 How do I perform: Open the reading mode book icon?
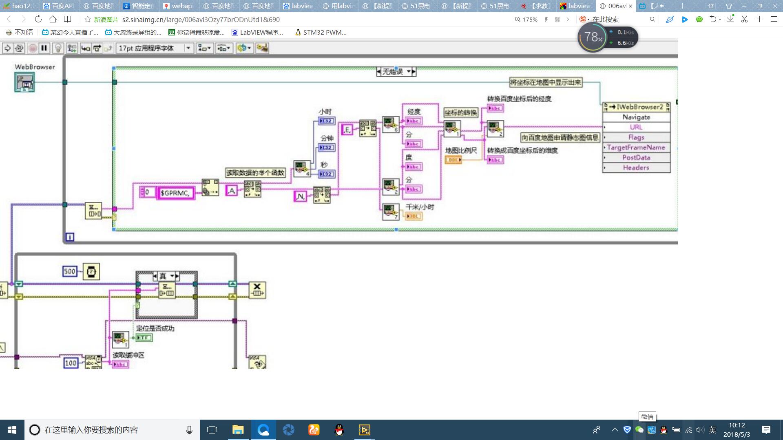68,19
